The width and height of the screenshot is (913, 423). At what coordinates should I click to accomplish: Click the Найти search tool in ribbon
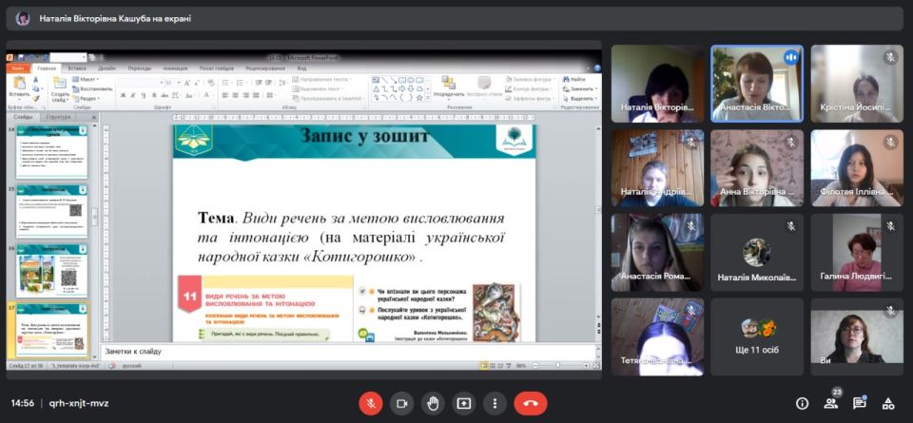(576, 79)
